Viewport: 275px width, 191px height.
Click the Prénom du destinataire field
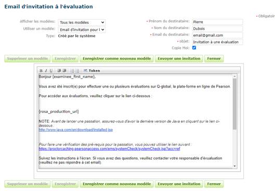click(x=217, y=22)
